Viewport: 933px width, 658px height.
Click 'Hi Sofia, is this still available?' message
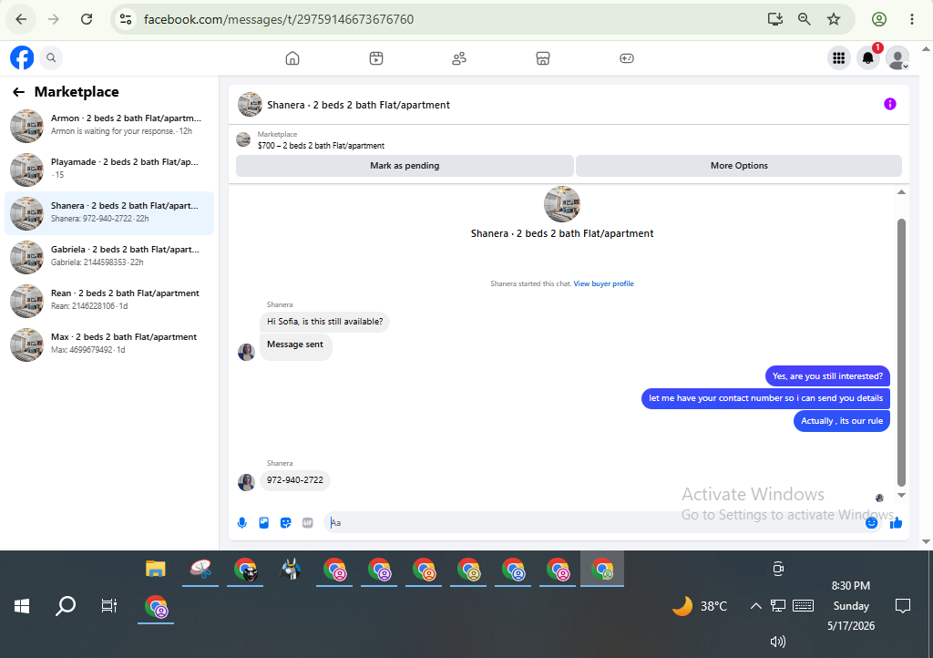pos(325,322)
